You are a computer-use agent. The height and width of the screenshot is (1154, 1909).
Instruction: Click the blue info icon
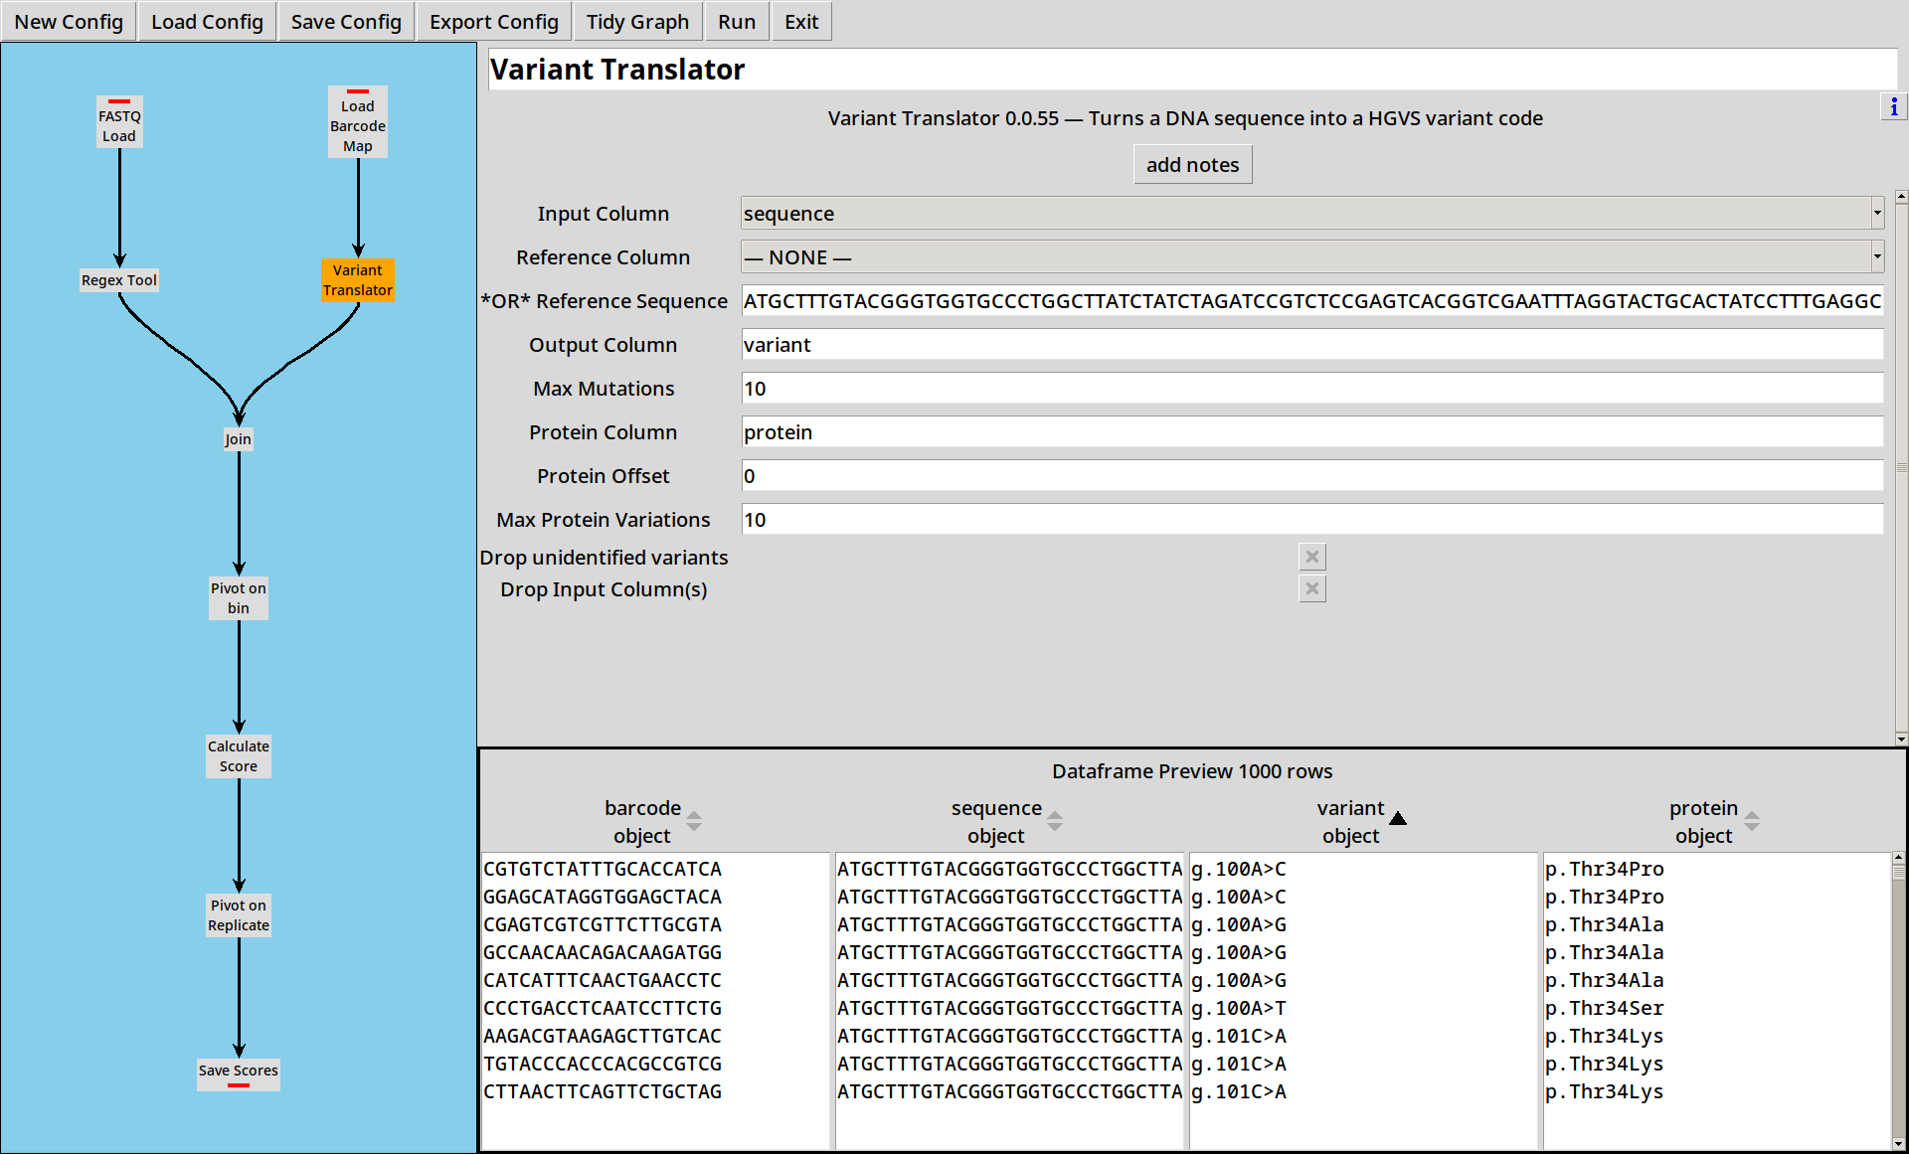1893,106
